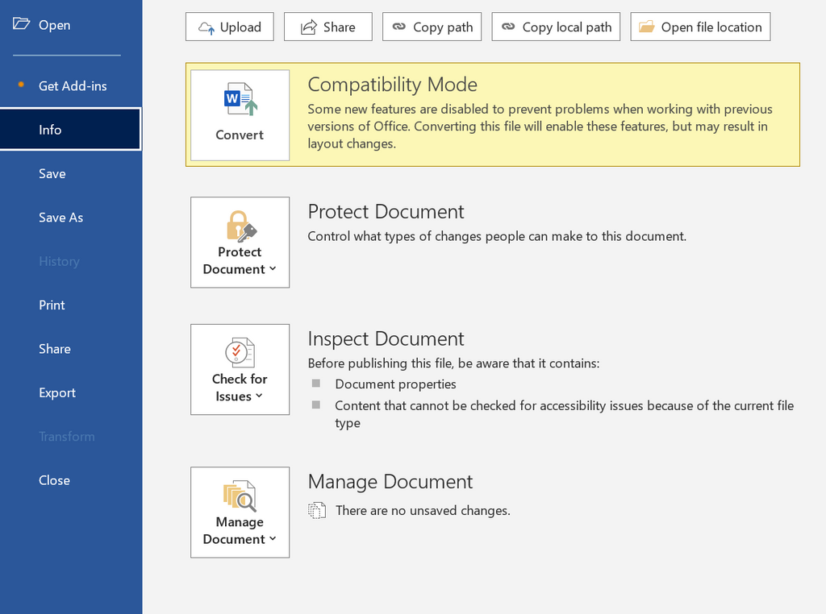Click the 'Document properties' list entry
826x614 pixels.
[395, 384]
